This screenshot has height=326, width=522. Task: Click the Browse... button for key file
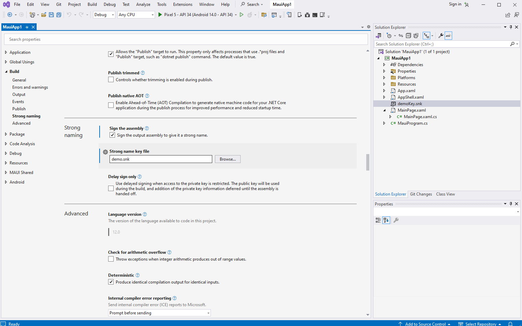pos(228,159)
